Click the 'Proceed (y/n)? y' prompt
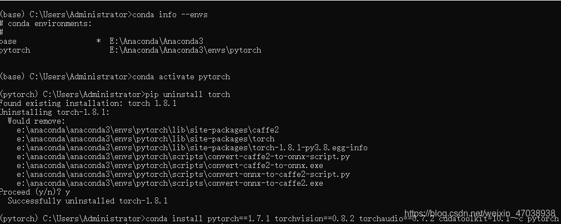561x224 pixels. 34,192
